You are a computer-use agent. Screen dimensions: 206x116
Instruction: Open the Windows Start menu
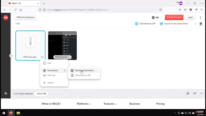4,113
